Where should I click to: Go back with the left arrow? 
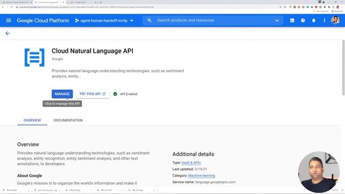click(x=8, y=33)
